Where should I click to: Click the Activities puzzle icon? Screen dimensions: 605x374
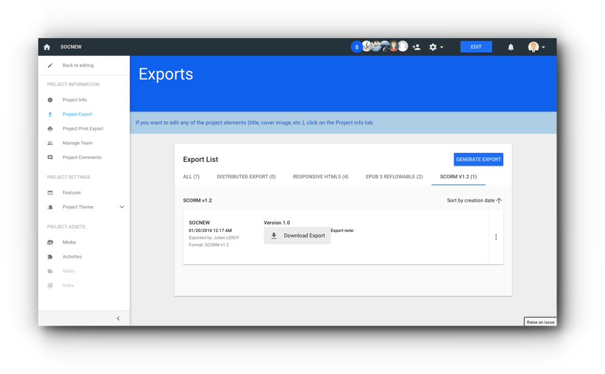coord(50,257)
